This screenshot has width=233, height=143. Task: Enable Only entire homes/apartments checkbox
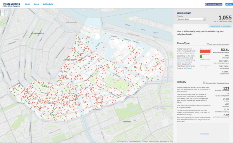tap(208, 44)
